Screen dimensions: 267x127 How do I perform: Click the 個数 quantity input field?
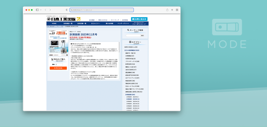[59, 65]
